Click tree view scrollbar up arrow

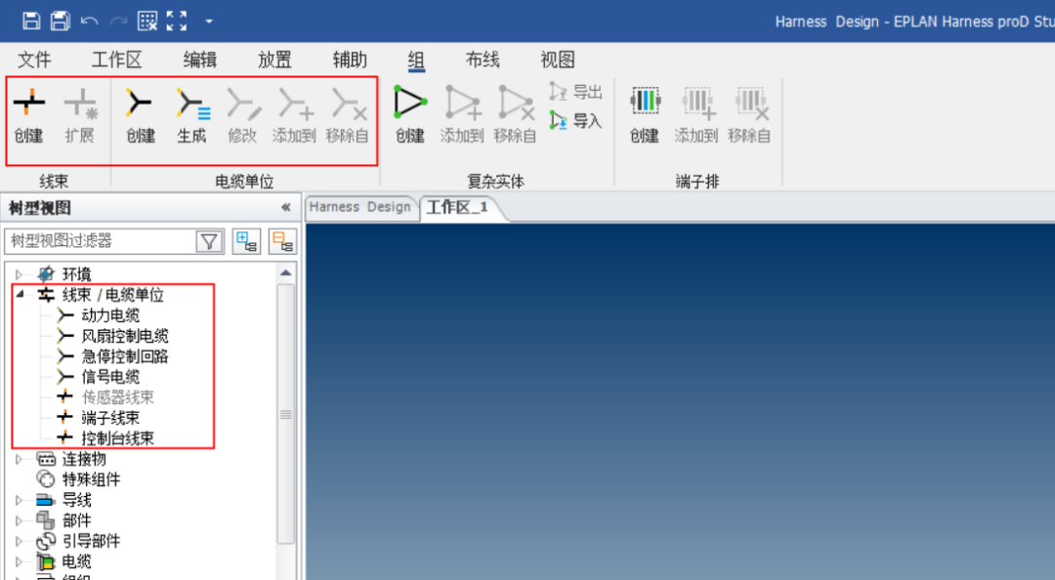point(286,272)
